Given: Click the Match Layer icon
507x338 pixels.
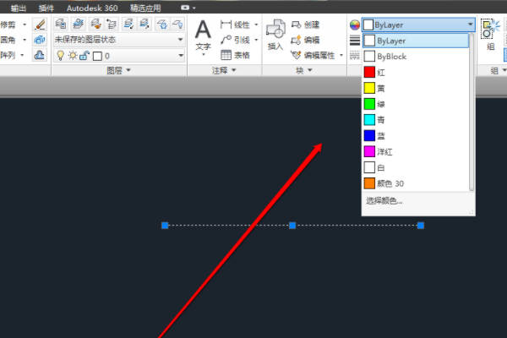Looking at the screenshot, I should (x=95, y=24).
